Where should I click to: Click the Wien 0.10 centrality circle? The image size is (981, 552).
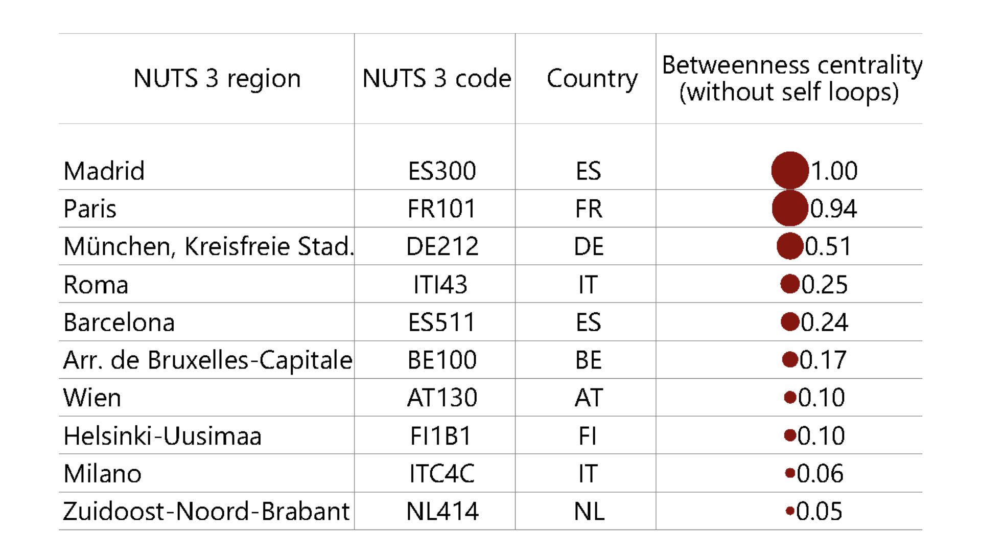[790, 397]
